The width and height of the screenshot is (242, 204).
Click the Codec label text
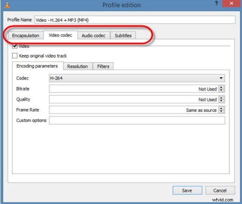pyautogui.click(x=23, y=78)
